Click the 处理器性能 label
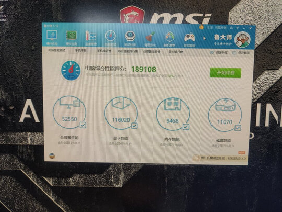Viewport: 282px width, 212px height. (69, 138)
